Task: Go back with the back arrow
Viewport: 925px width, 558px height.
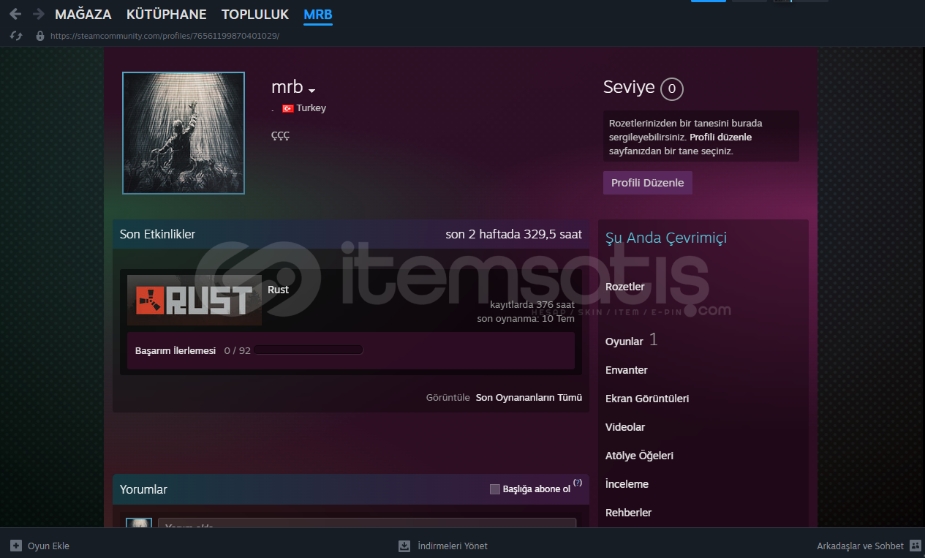Action: 15,14
